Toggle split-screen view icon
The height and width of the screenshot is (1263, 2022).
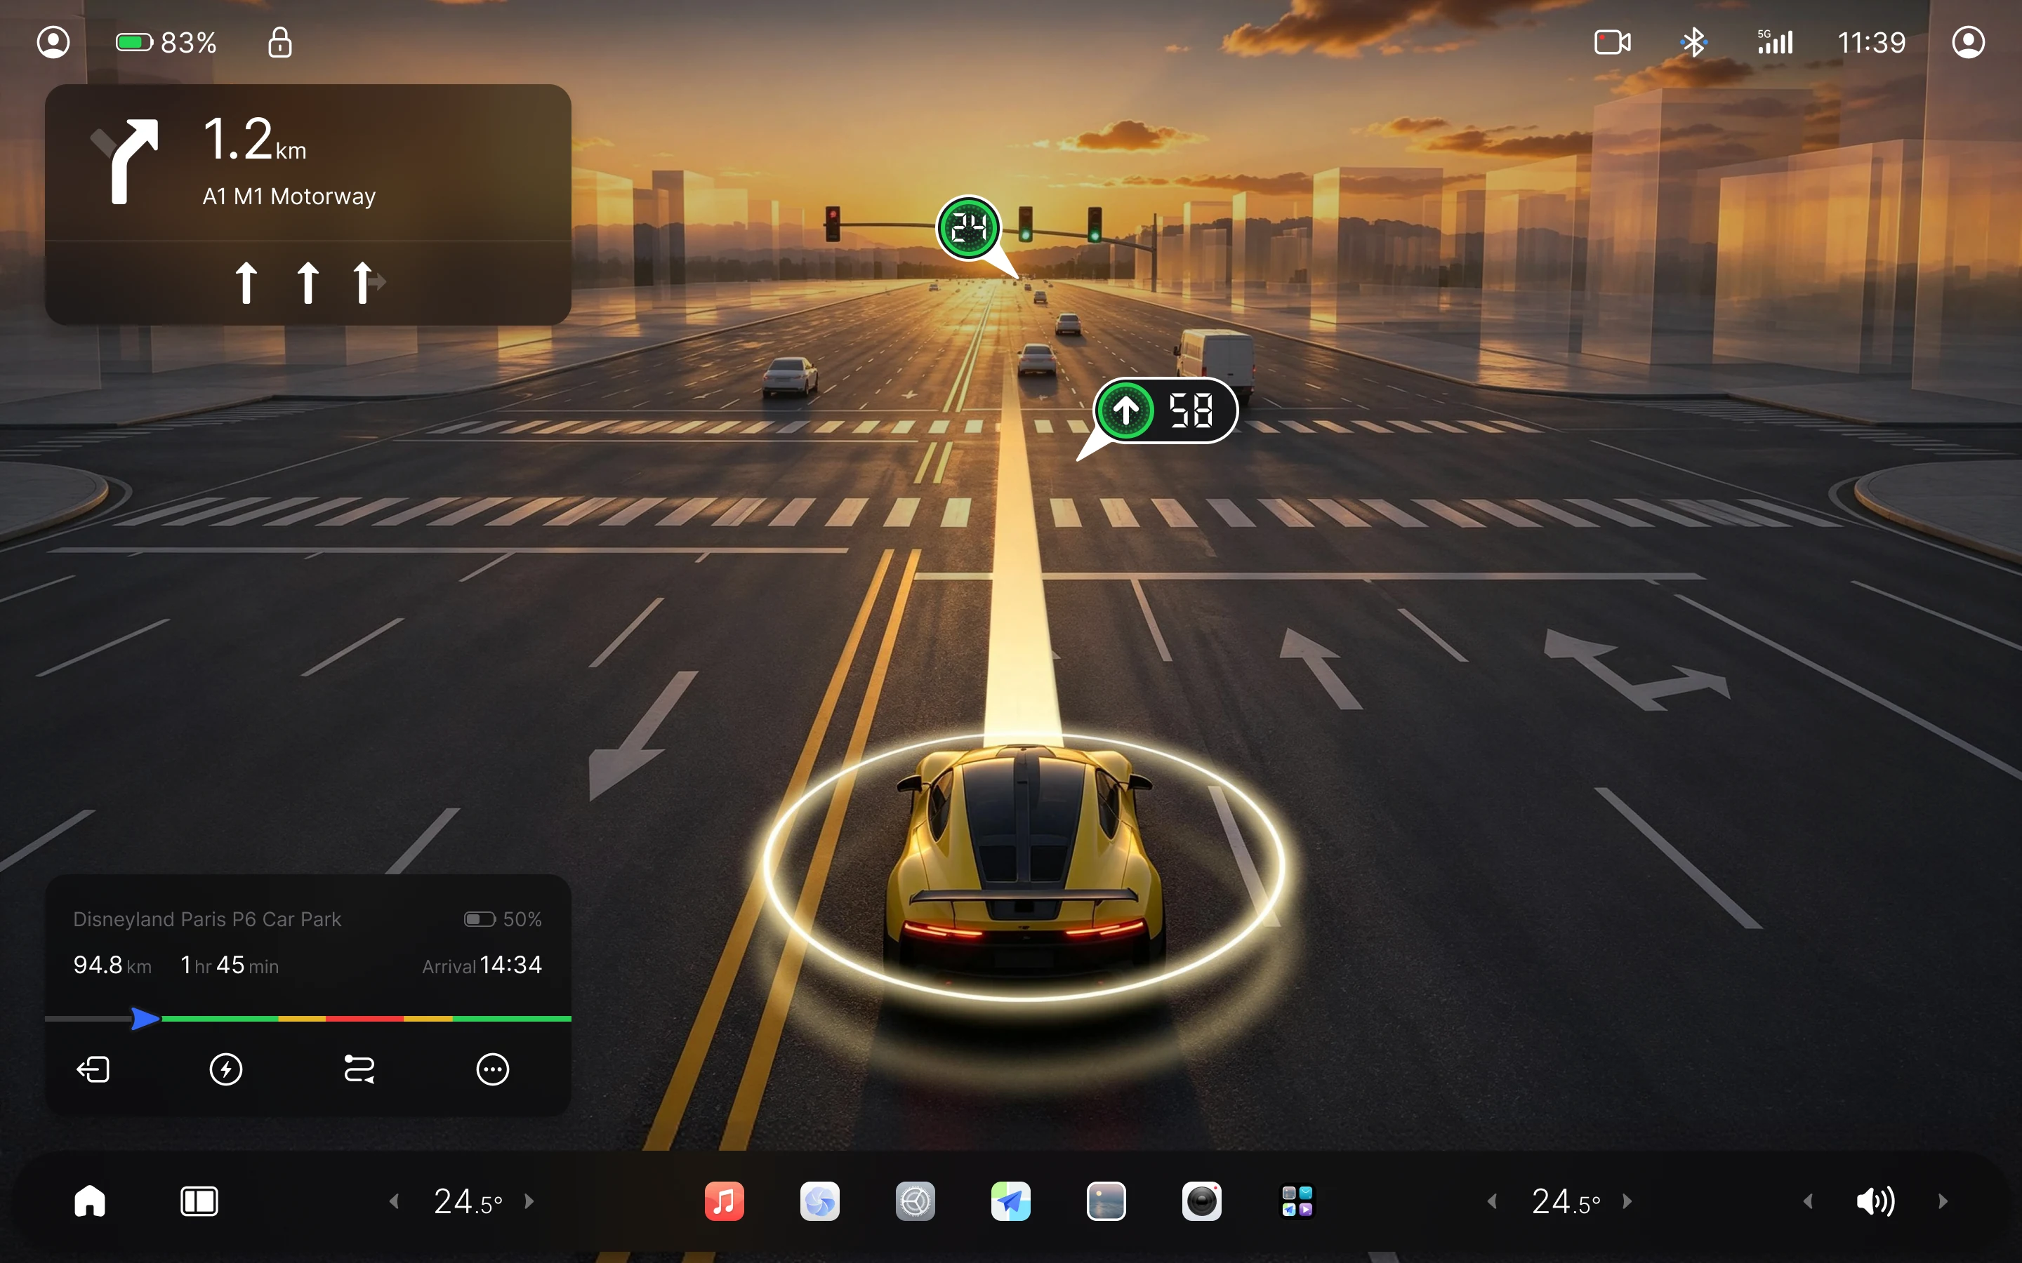[199, 1201]
